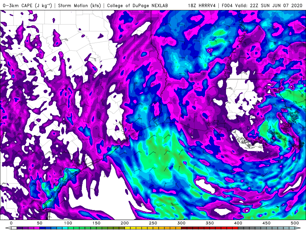The image size is (306, 230).
Task: Click the colorbar label '250'
Action: (x=153, y=223)
